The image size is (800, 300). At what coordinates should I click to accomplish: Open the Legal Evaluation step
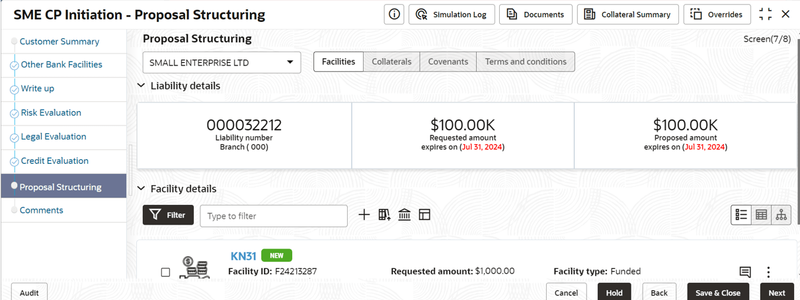point(54,137)
